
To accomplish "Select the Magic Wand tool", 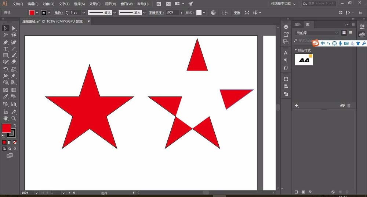I will (6, 35).
